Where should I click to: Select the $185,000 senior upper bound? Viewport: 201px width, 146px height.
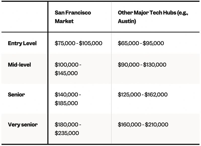tap(66, 103)
